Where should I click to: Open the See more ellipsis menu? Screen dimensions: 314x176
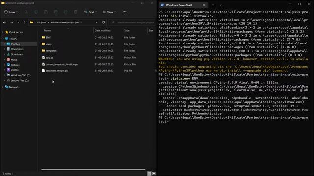(124, 12)
